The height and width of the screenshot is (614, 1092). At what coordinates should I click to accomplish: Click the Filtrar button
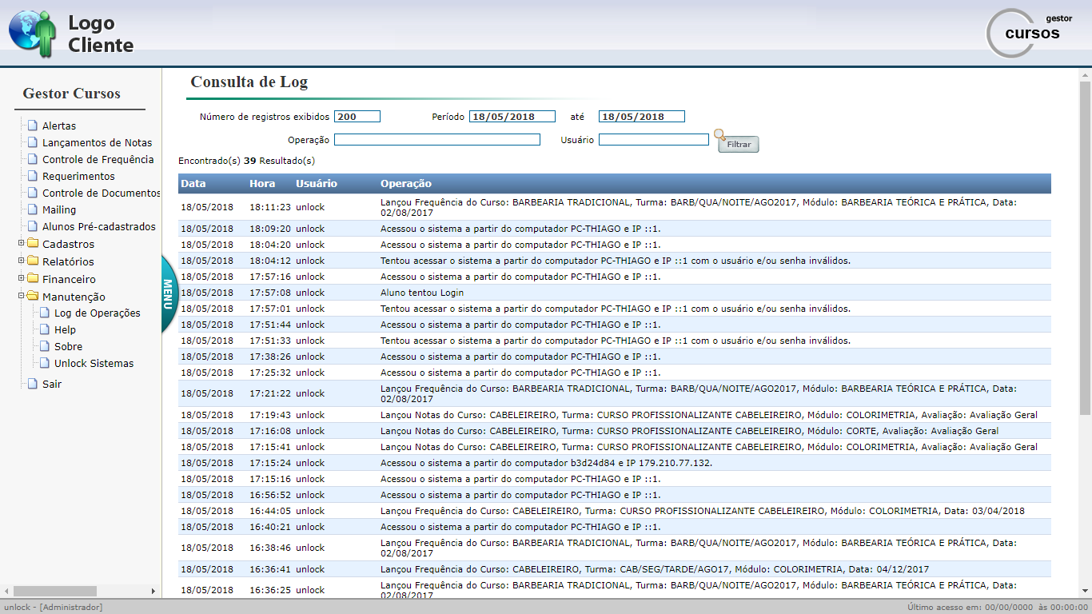tap(739, 145)
